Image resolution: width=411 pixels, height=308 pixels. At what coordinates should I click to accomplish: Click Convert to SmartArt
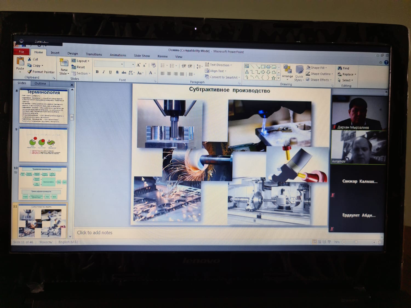(222, 77)
